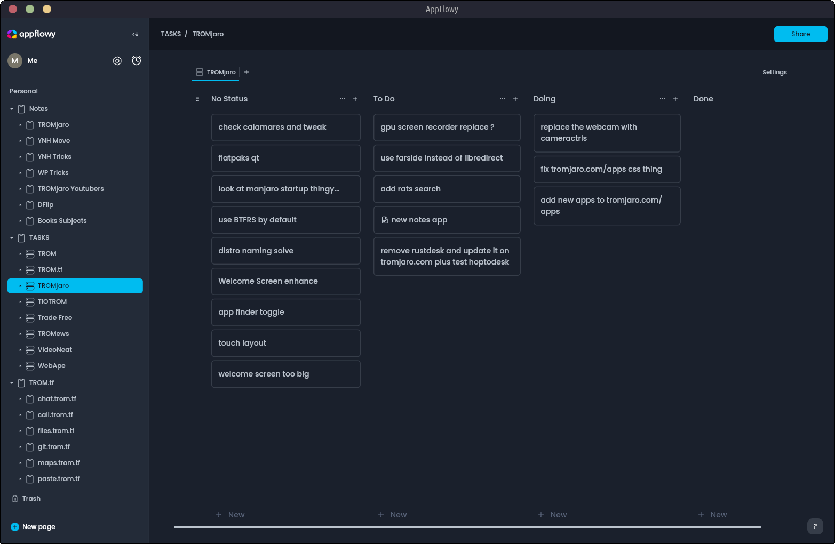
Task: Open the flatpaks qt card
Action: point(286,158)
